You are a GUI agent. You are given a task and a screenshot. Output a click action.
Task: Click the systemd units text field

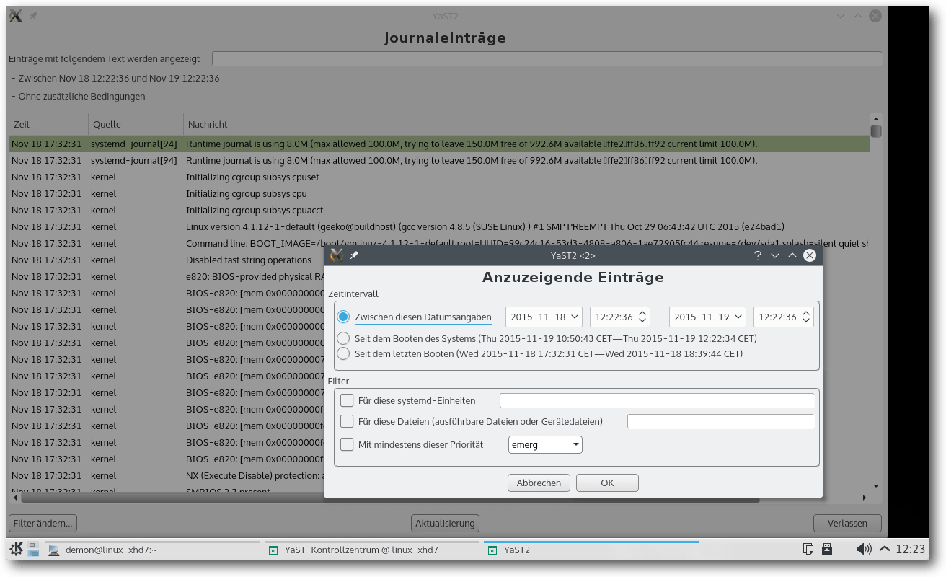click(657, 401)
